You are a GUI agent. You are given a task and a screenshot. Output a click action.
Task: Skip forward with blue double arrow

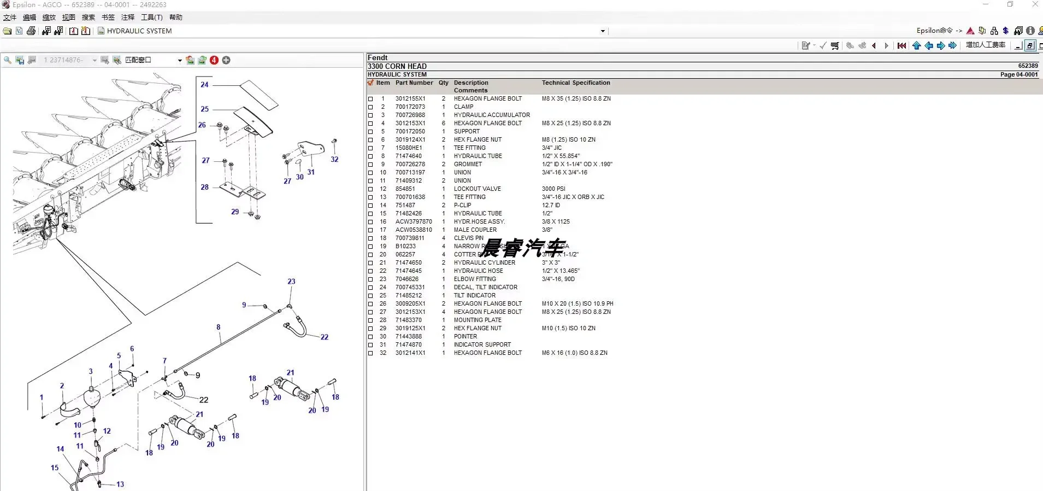953,46
